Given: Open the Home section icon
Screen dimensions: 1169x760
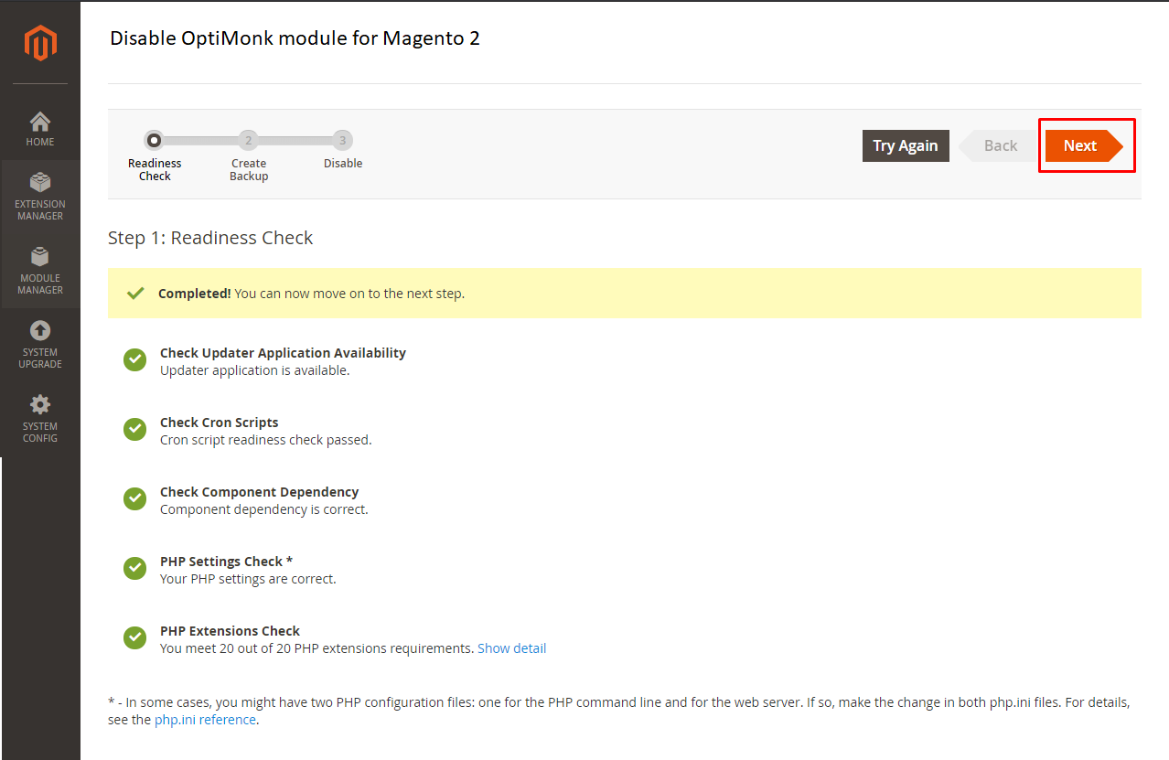Looking at the screenshot, I should (40, 122).
